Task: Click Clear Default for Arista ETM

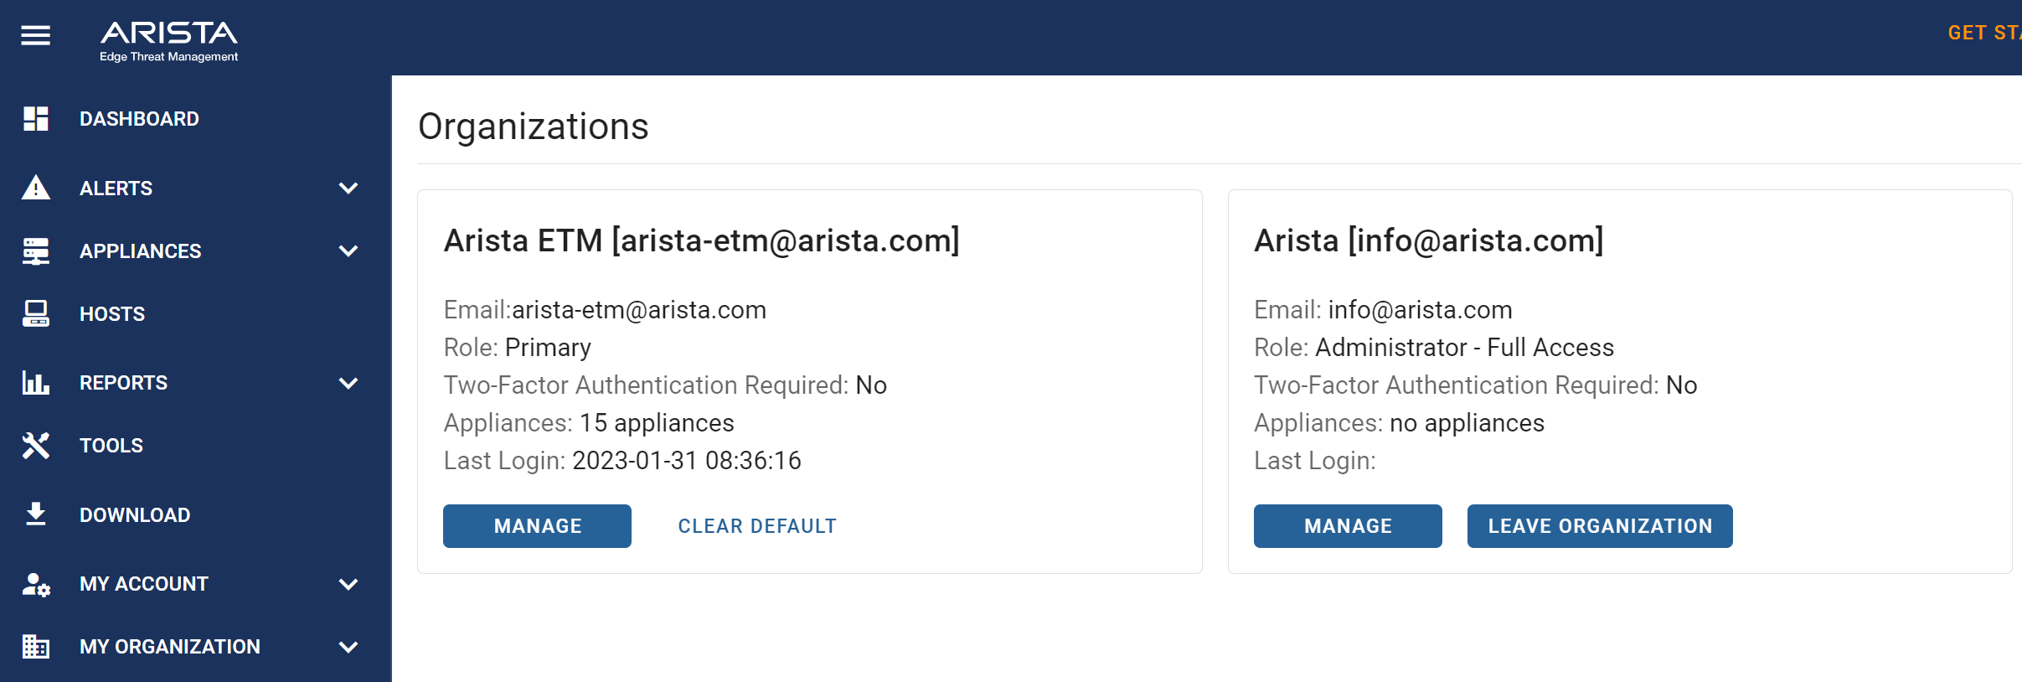Action: [757, 526]
